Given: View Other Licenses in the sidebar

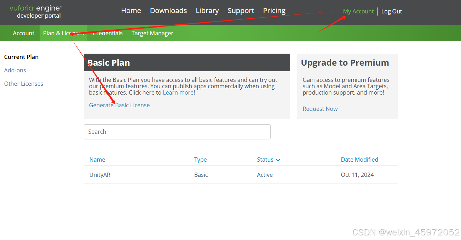Looking at the screenshot, I should click(24, 84).
